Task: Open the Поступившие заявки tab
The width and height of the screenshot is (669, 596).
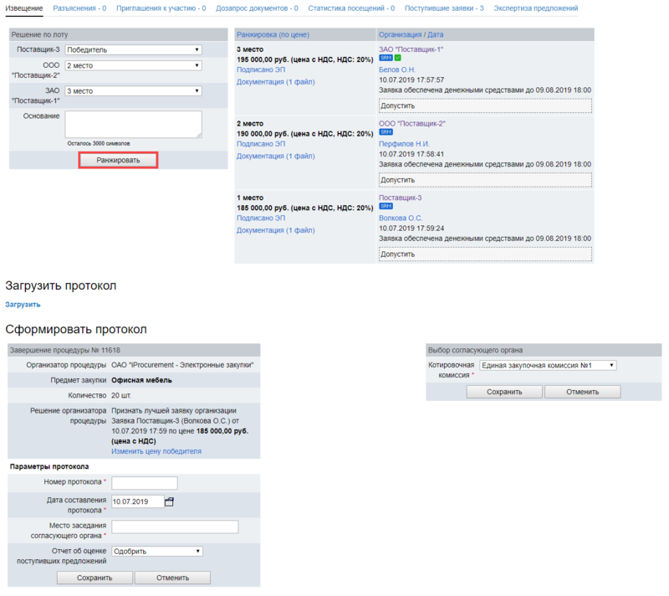Action: [444, 8]
